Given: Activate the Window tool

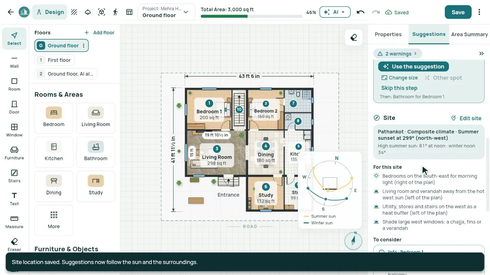Looking at the screenshot, I should [14, 130].
